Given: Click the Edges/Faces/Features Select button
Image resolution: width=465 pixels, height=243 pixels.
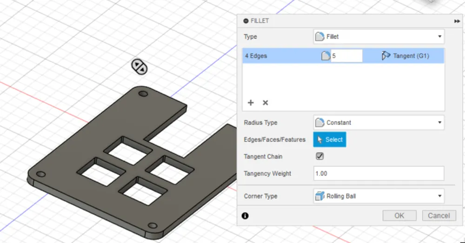Looking at the screenshot, I should 330,139.
